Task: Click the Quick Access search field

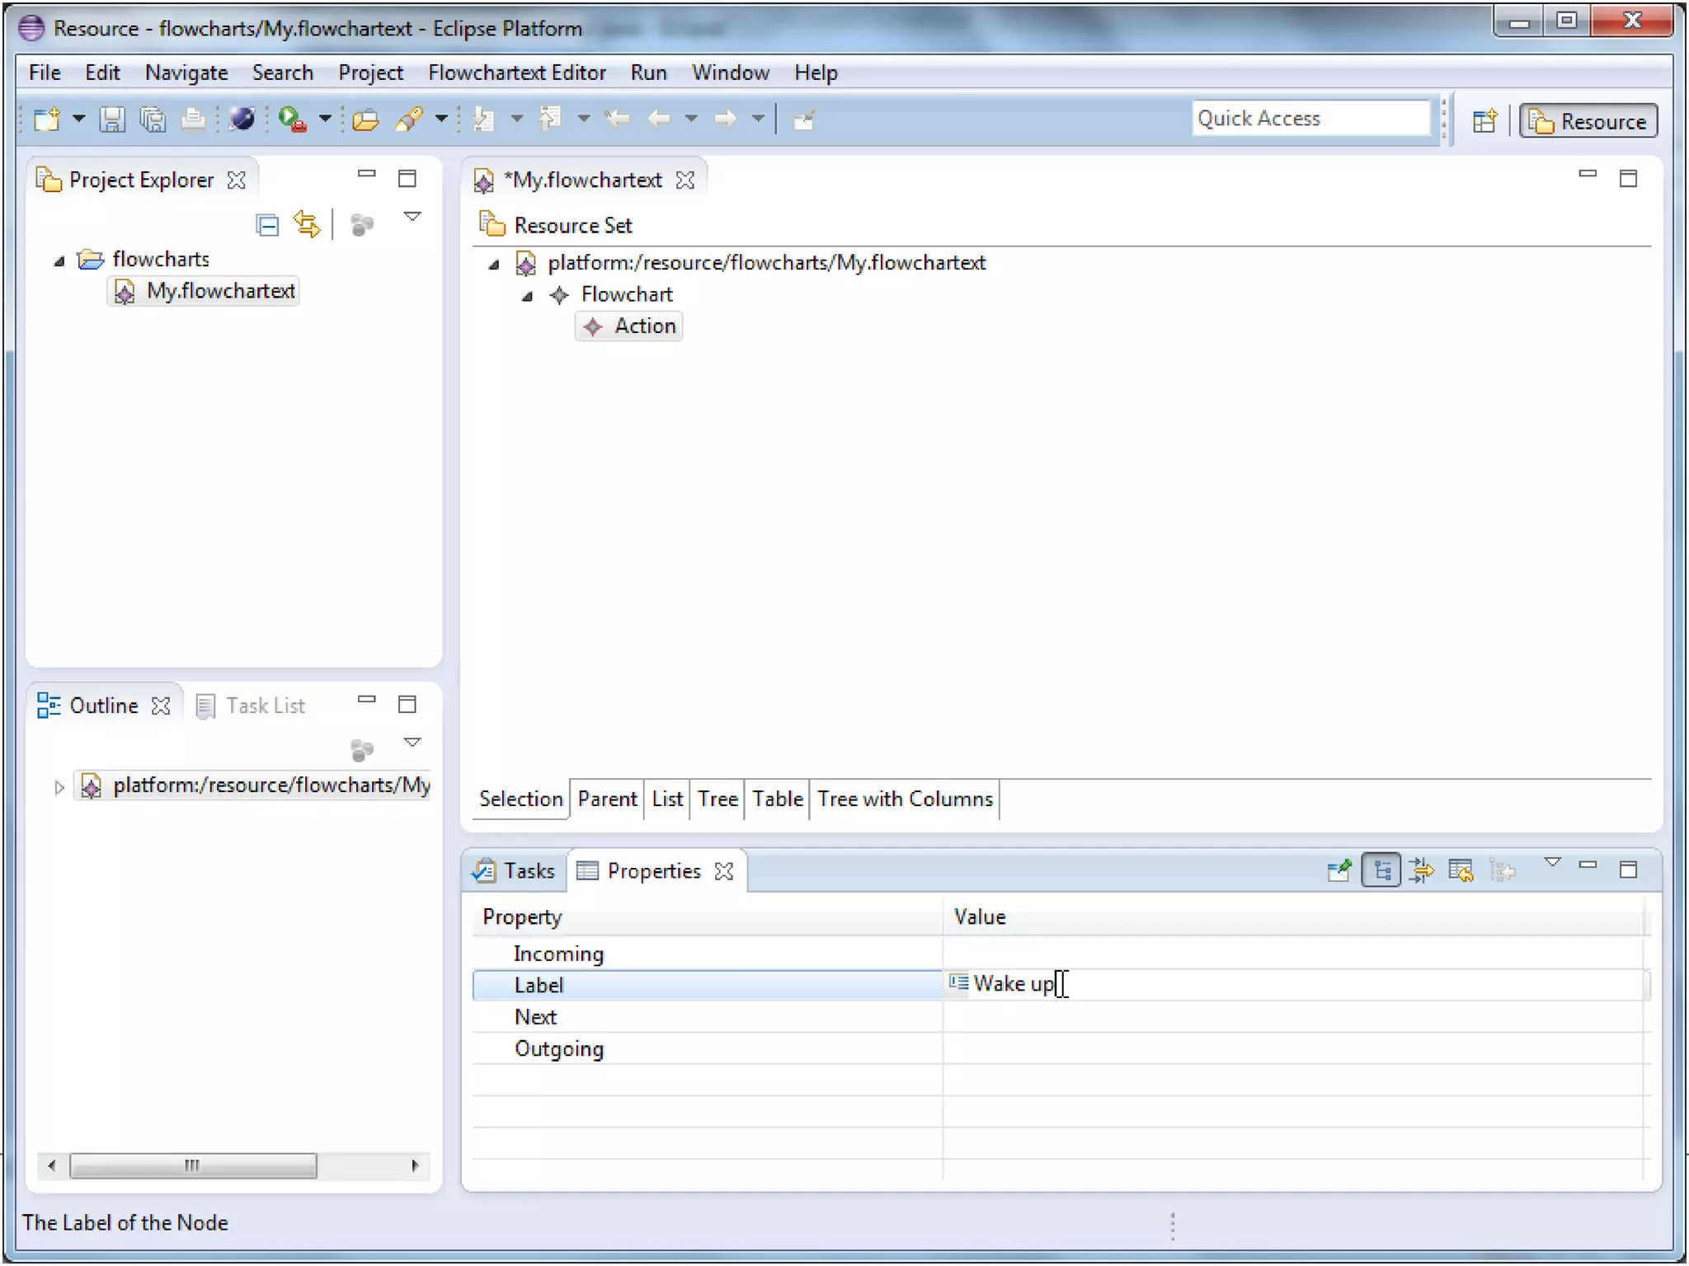Action: pyautogui.click(x=1310, y=118)
